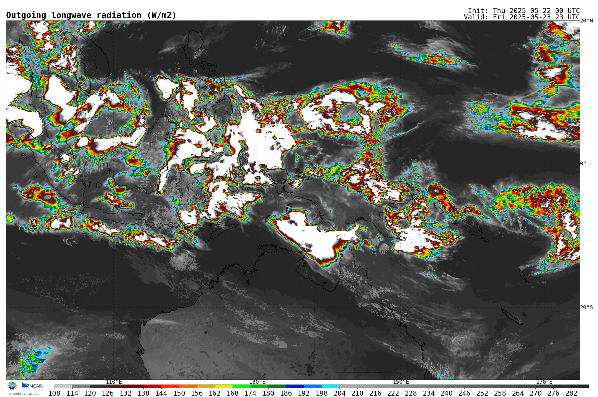
Task: Click the 282 colorbar tick value
Action: click(571, 393)
